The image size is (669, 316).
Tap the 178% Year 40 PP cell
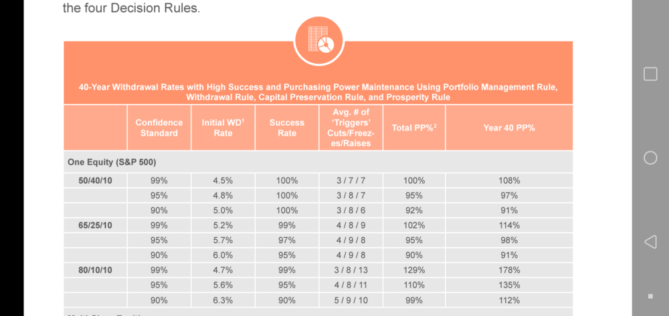point(509,270)
